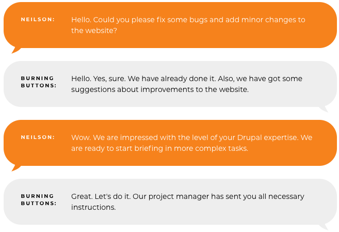Click the BURNING BUTTONS label beside the Great message
This screenshot has width=339, height=232.
[38, 200]
